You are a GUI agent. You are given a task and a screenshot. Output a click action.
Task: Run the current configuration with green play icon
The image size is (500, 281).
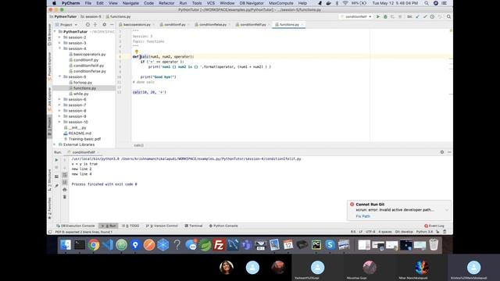point(378,16)
